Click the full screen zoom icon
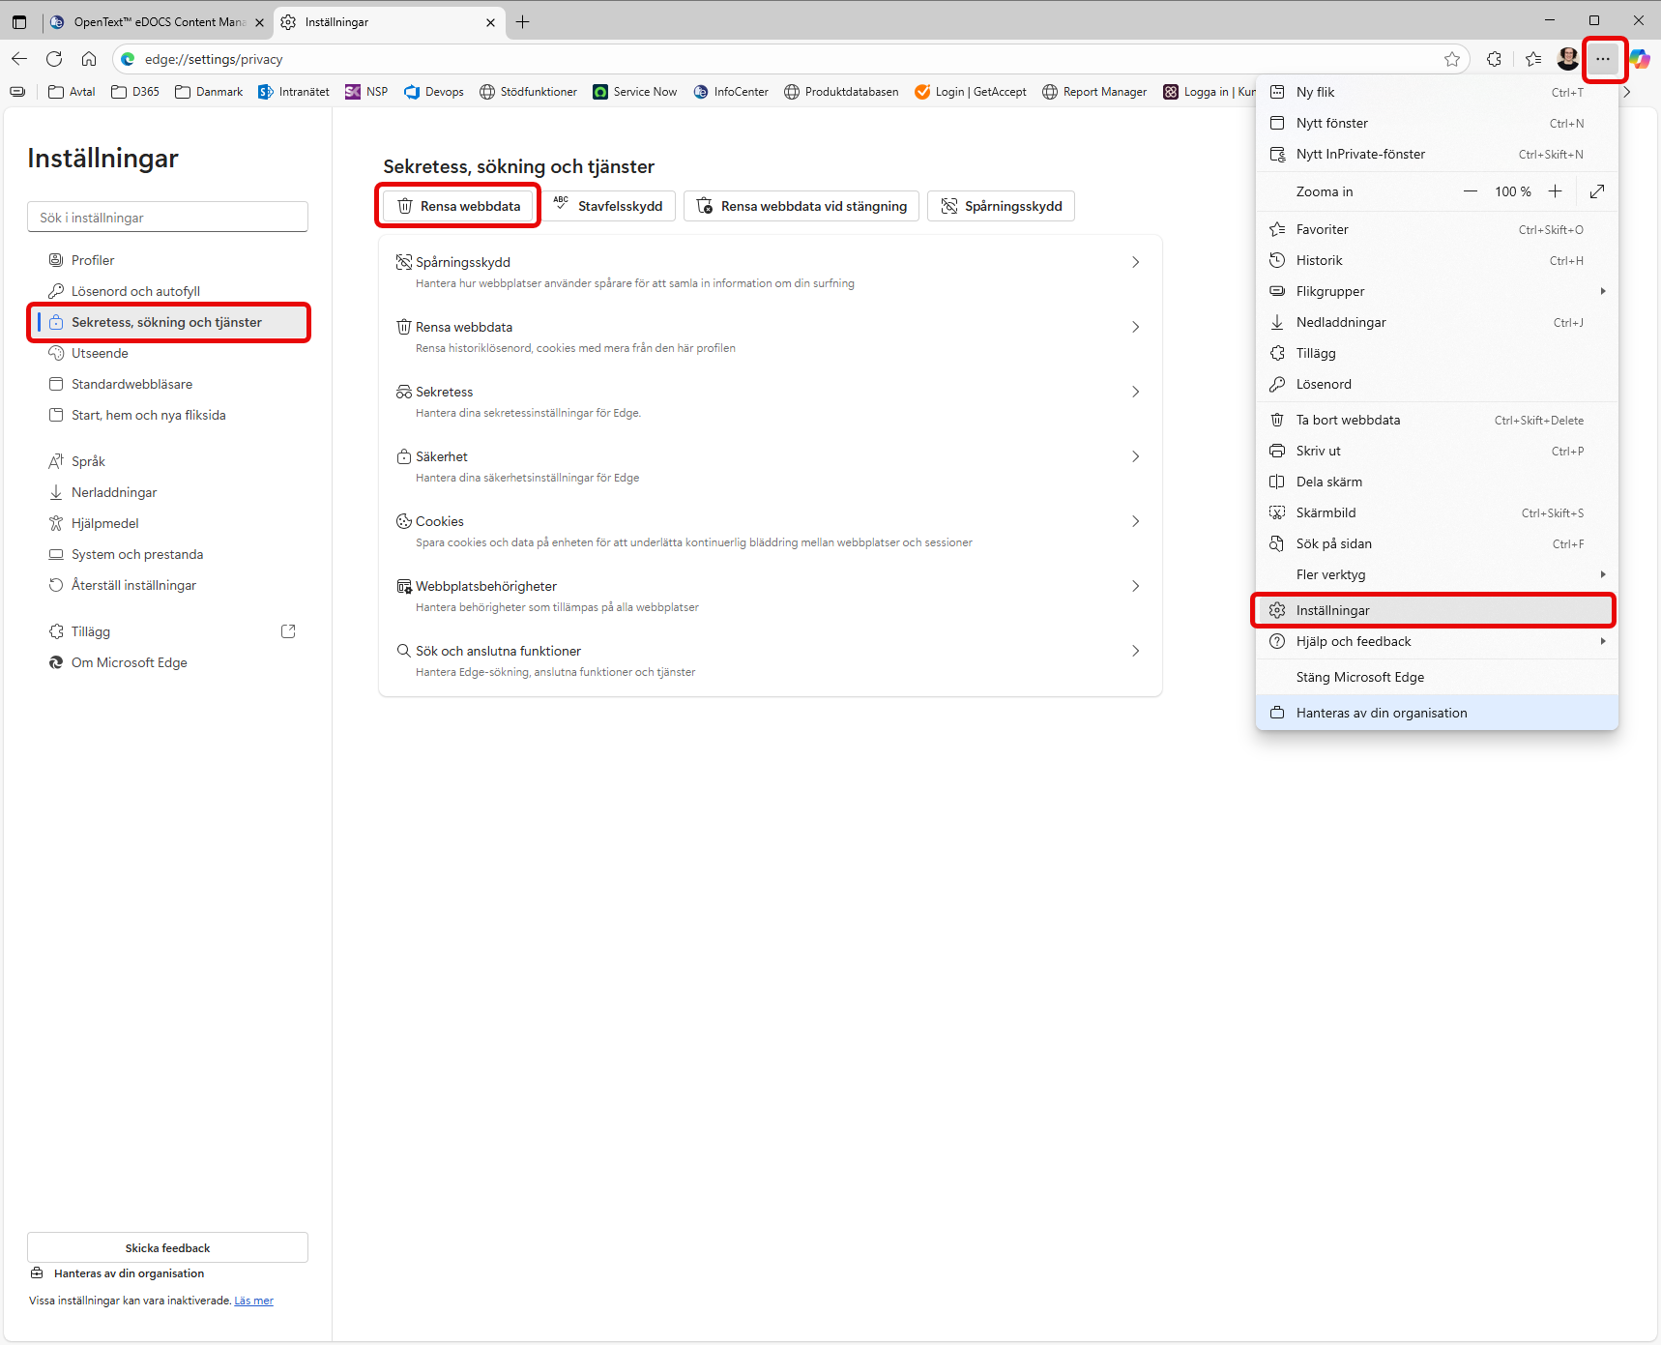Viewport: 1661px width, 1345px height. (1597, 191)
